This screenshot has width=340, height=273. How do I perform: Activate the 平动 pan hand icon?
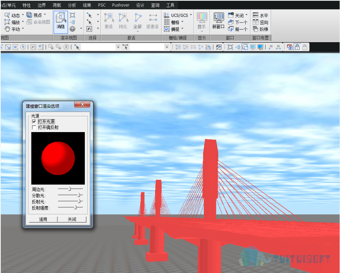7,29
